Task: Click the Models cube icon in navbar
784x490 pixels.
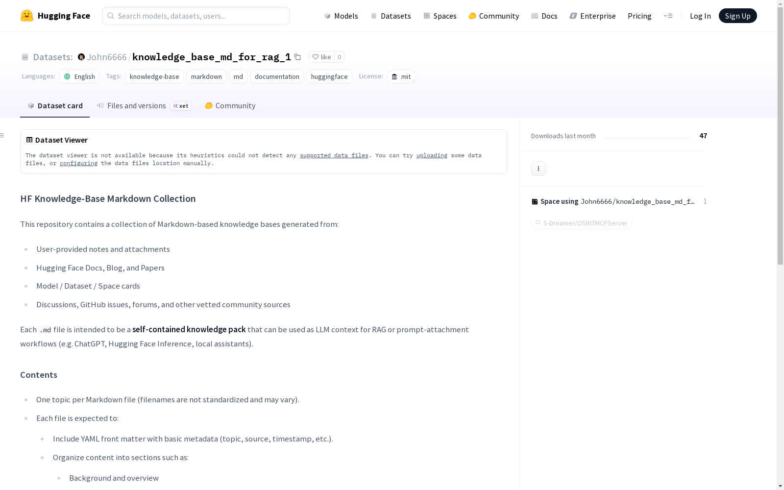Action: click(327, 16)
